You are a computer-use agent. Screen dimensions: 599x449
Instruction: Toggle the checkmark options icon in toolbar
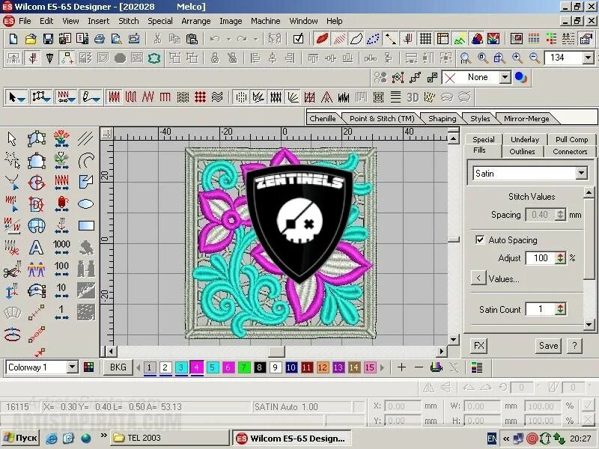(298, 39)
